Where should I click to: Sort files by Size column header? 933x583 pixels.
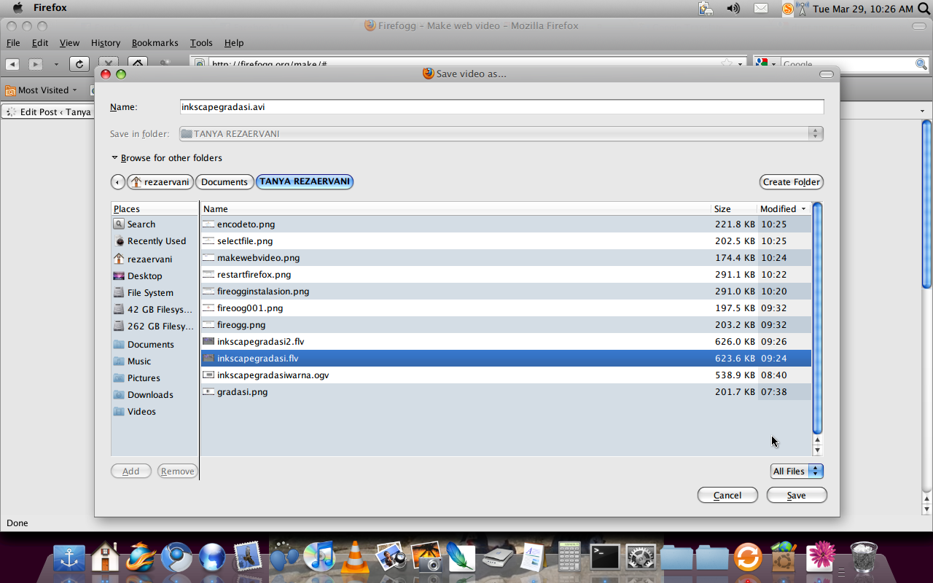coord(734,208)
